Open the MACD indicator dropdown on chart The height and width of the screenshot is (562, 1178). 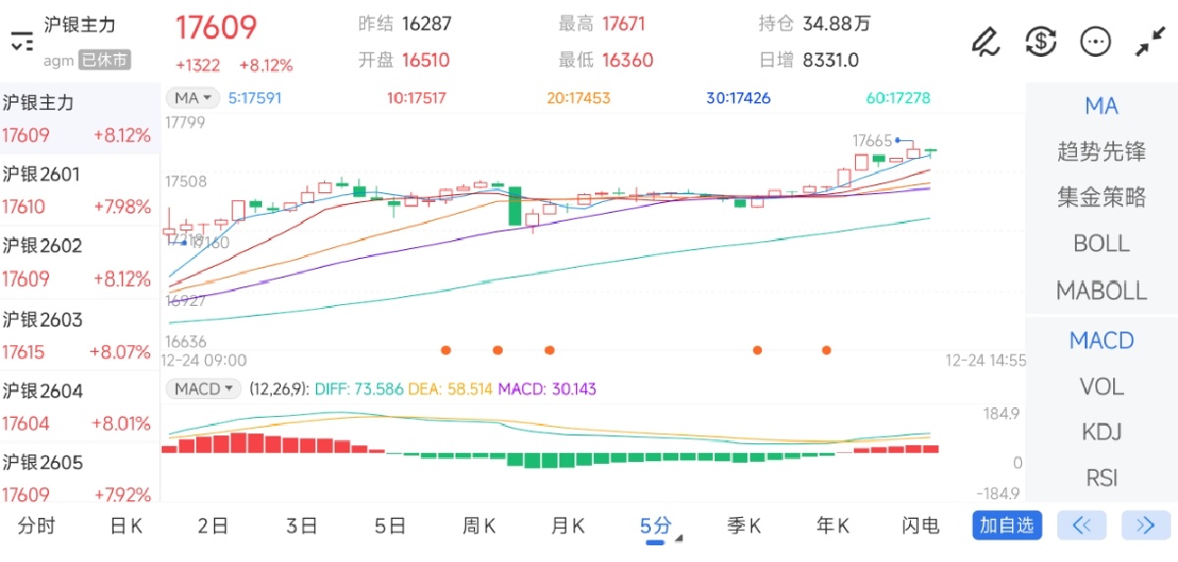click(x=203, y=389)
